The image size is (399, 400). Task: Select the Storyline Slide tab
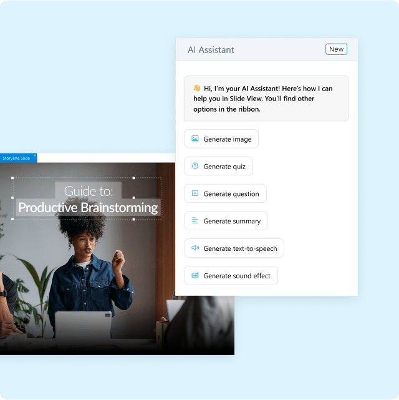tap(16, 159)
